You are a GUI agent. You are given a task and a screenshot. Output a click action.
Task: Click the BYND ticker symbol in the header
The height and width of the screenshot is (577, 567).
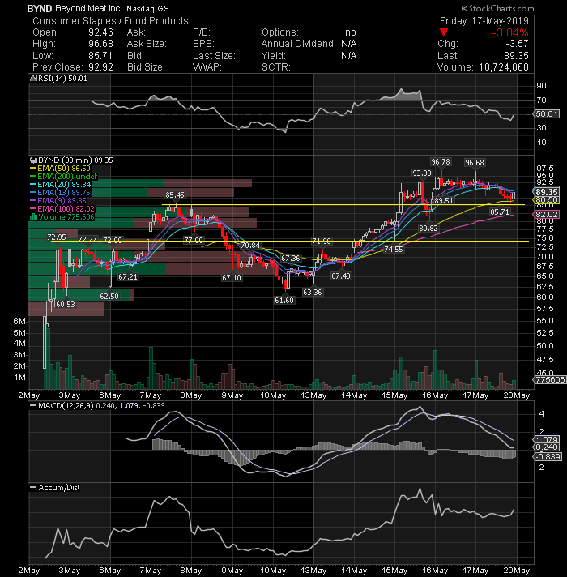pos(40,8)
